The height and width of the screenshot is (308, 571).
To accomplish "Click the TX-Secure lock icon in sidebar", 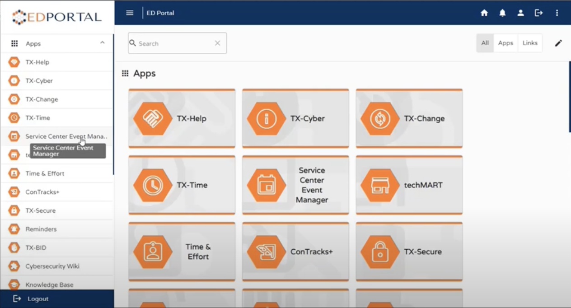I will (14, 210).
